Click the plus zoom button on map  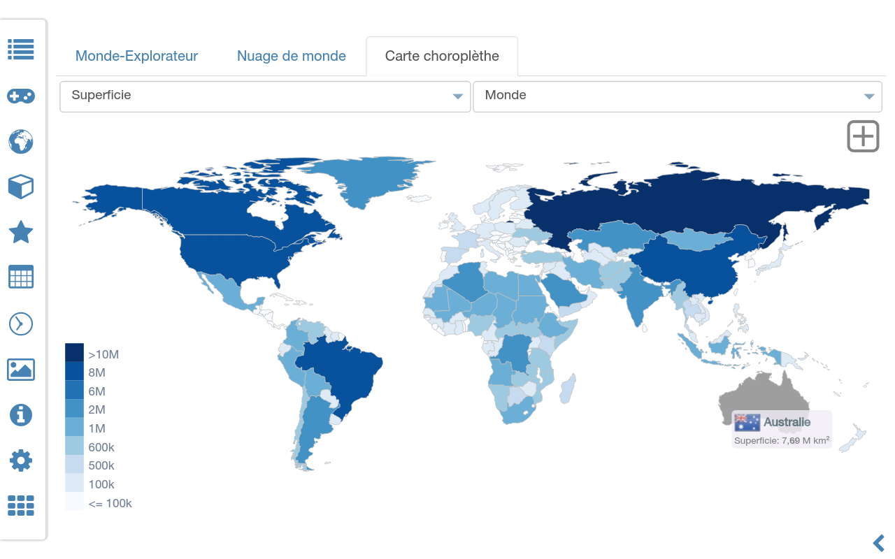(864, 136)
